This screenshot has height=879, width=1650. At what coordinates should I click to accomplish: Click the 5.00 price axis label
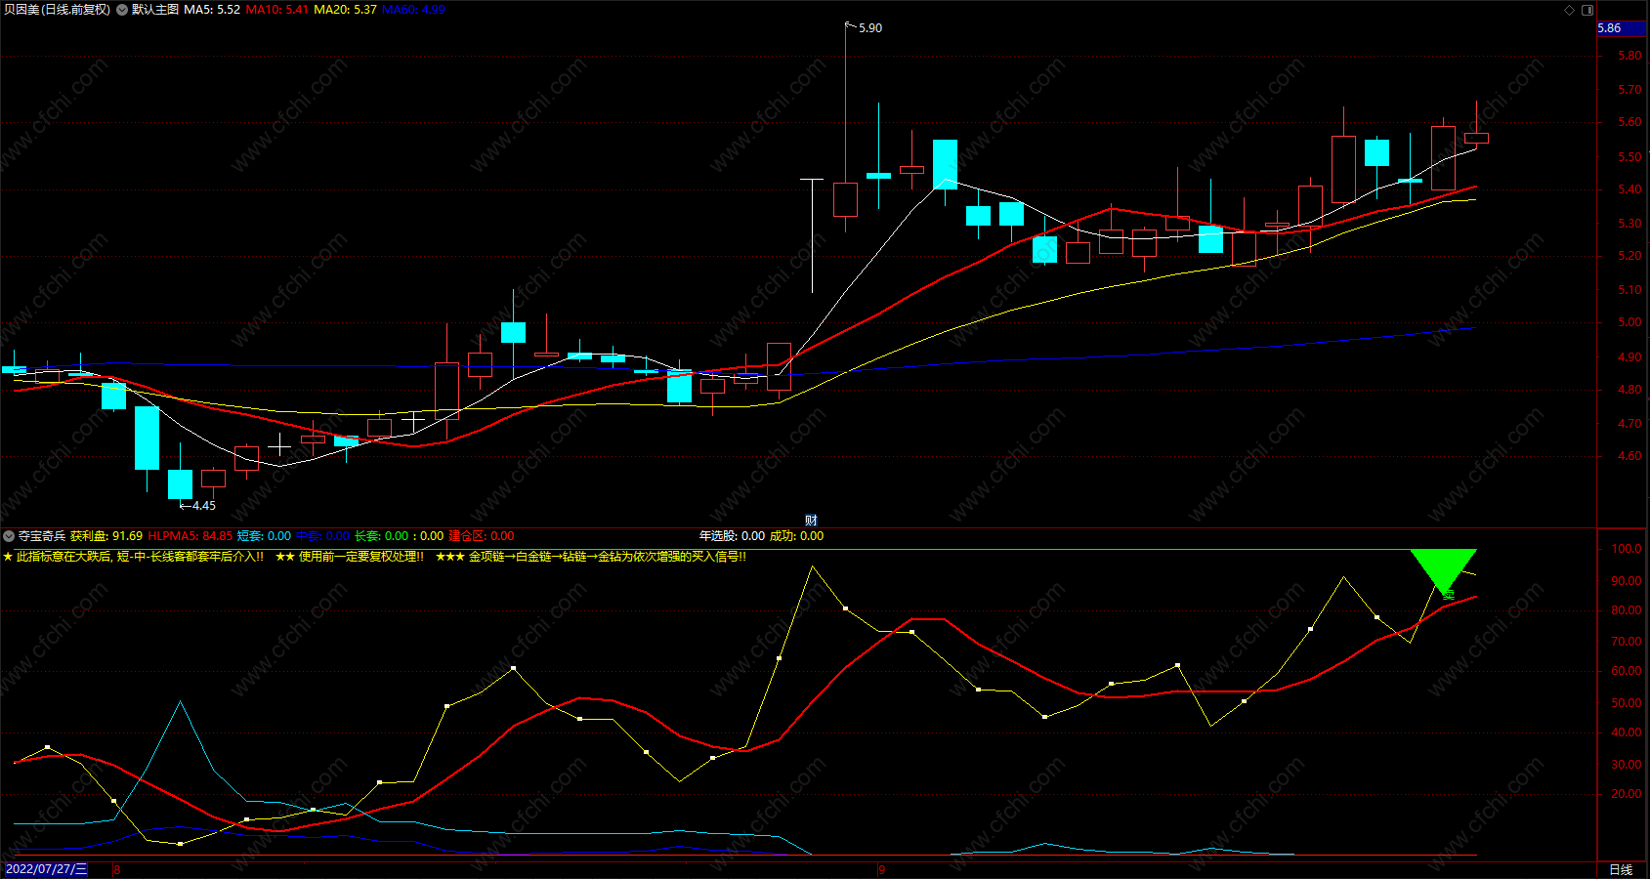(x=1629, y=322)
